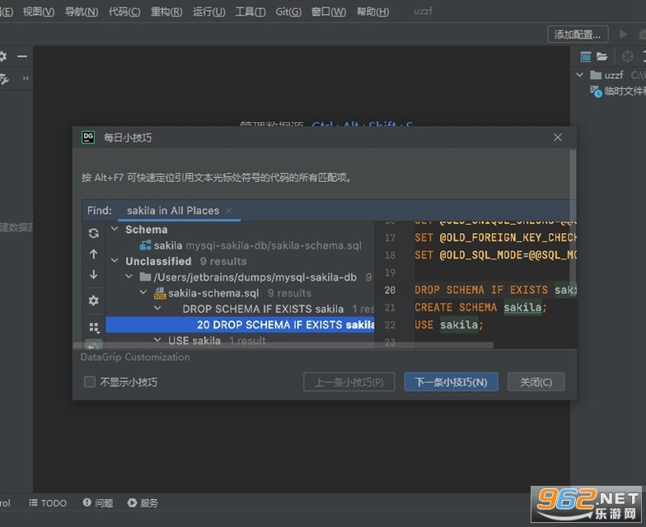
Task: Open the 窗口(W) menu
Action: click(x=328, y=12)
